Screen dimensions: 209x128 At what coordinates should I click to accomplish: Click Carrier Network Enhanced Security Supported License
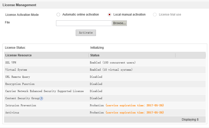click(45, 91)
